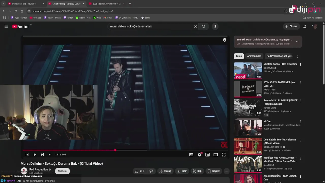
Task: Create a clip with Klip
Action: click(x=197, y=171)
